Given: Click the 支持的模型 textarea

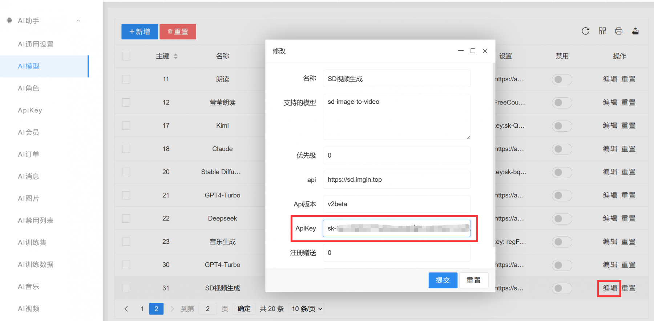Looking at the screenshot, I should click(x=397, y=117).
